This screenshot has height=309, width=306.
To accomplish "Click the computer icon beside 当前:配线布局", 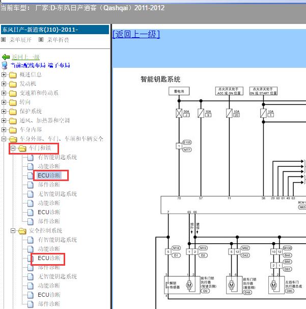I will [5, 65].
